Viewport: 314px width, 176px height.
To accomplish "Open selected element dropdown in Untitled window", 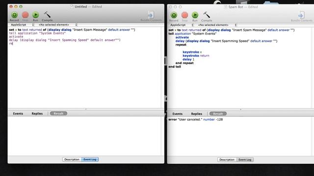I will click(57, 25).
